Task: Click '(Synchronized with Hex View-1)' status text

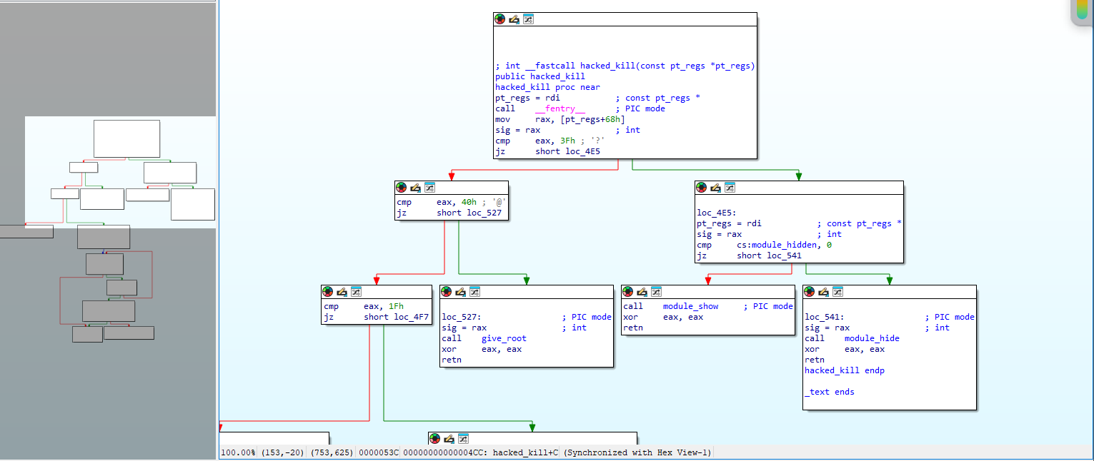Action: pos(637,452)
